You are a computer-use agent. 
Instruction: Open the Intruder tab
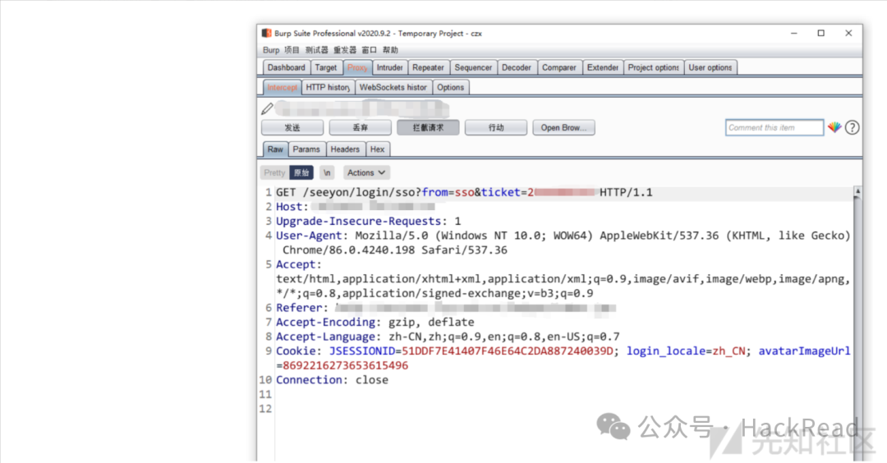[x=390, y=67]
